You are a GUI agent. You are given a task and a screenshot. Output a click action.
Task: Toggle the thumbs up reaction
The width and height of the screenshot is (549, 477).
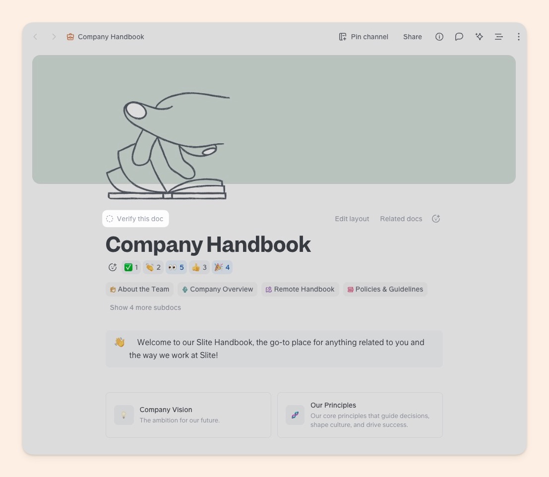(199, 267)
